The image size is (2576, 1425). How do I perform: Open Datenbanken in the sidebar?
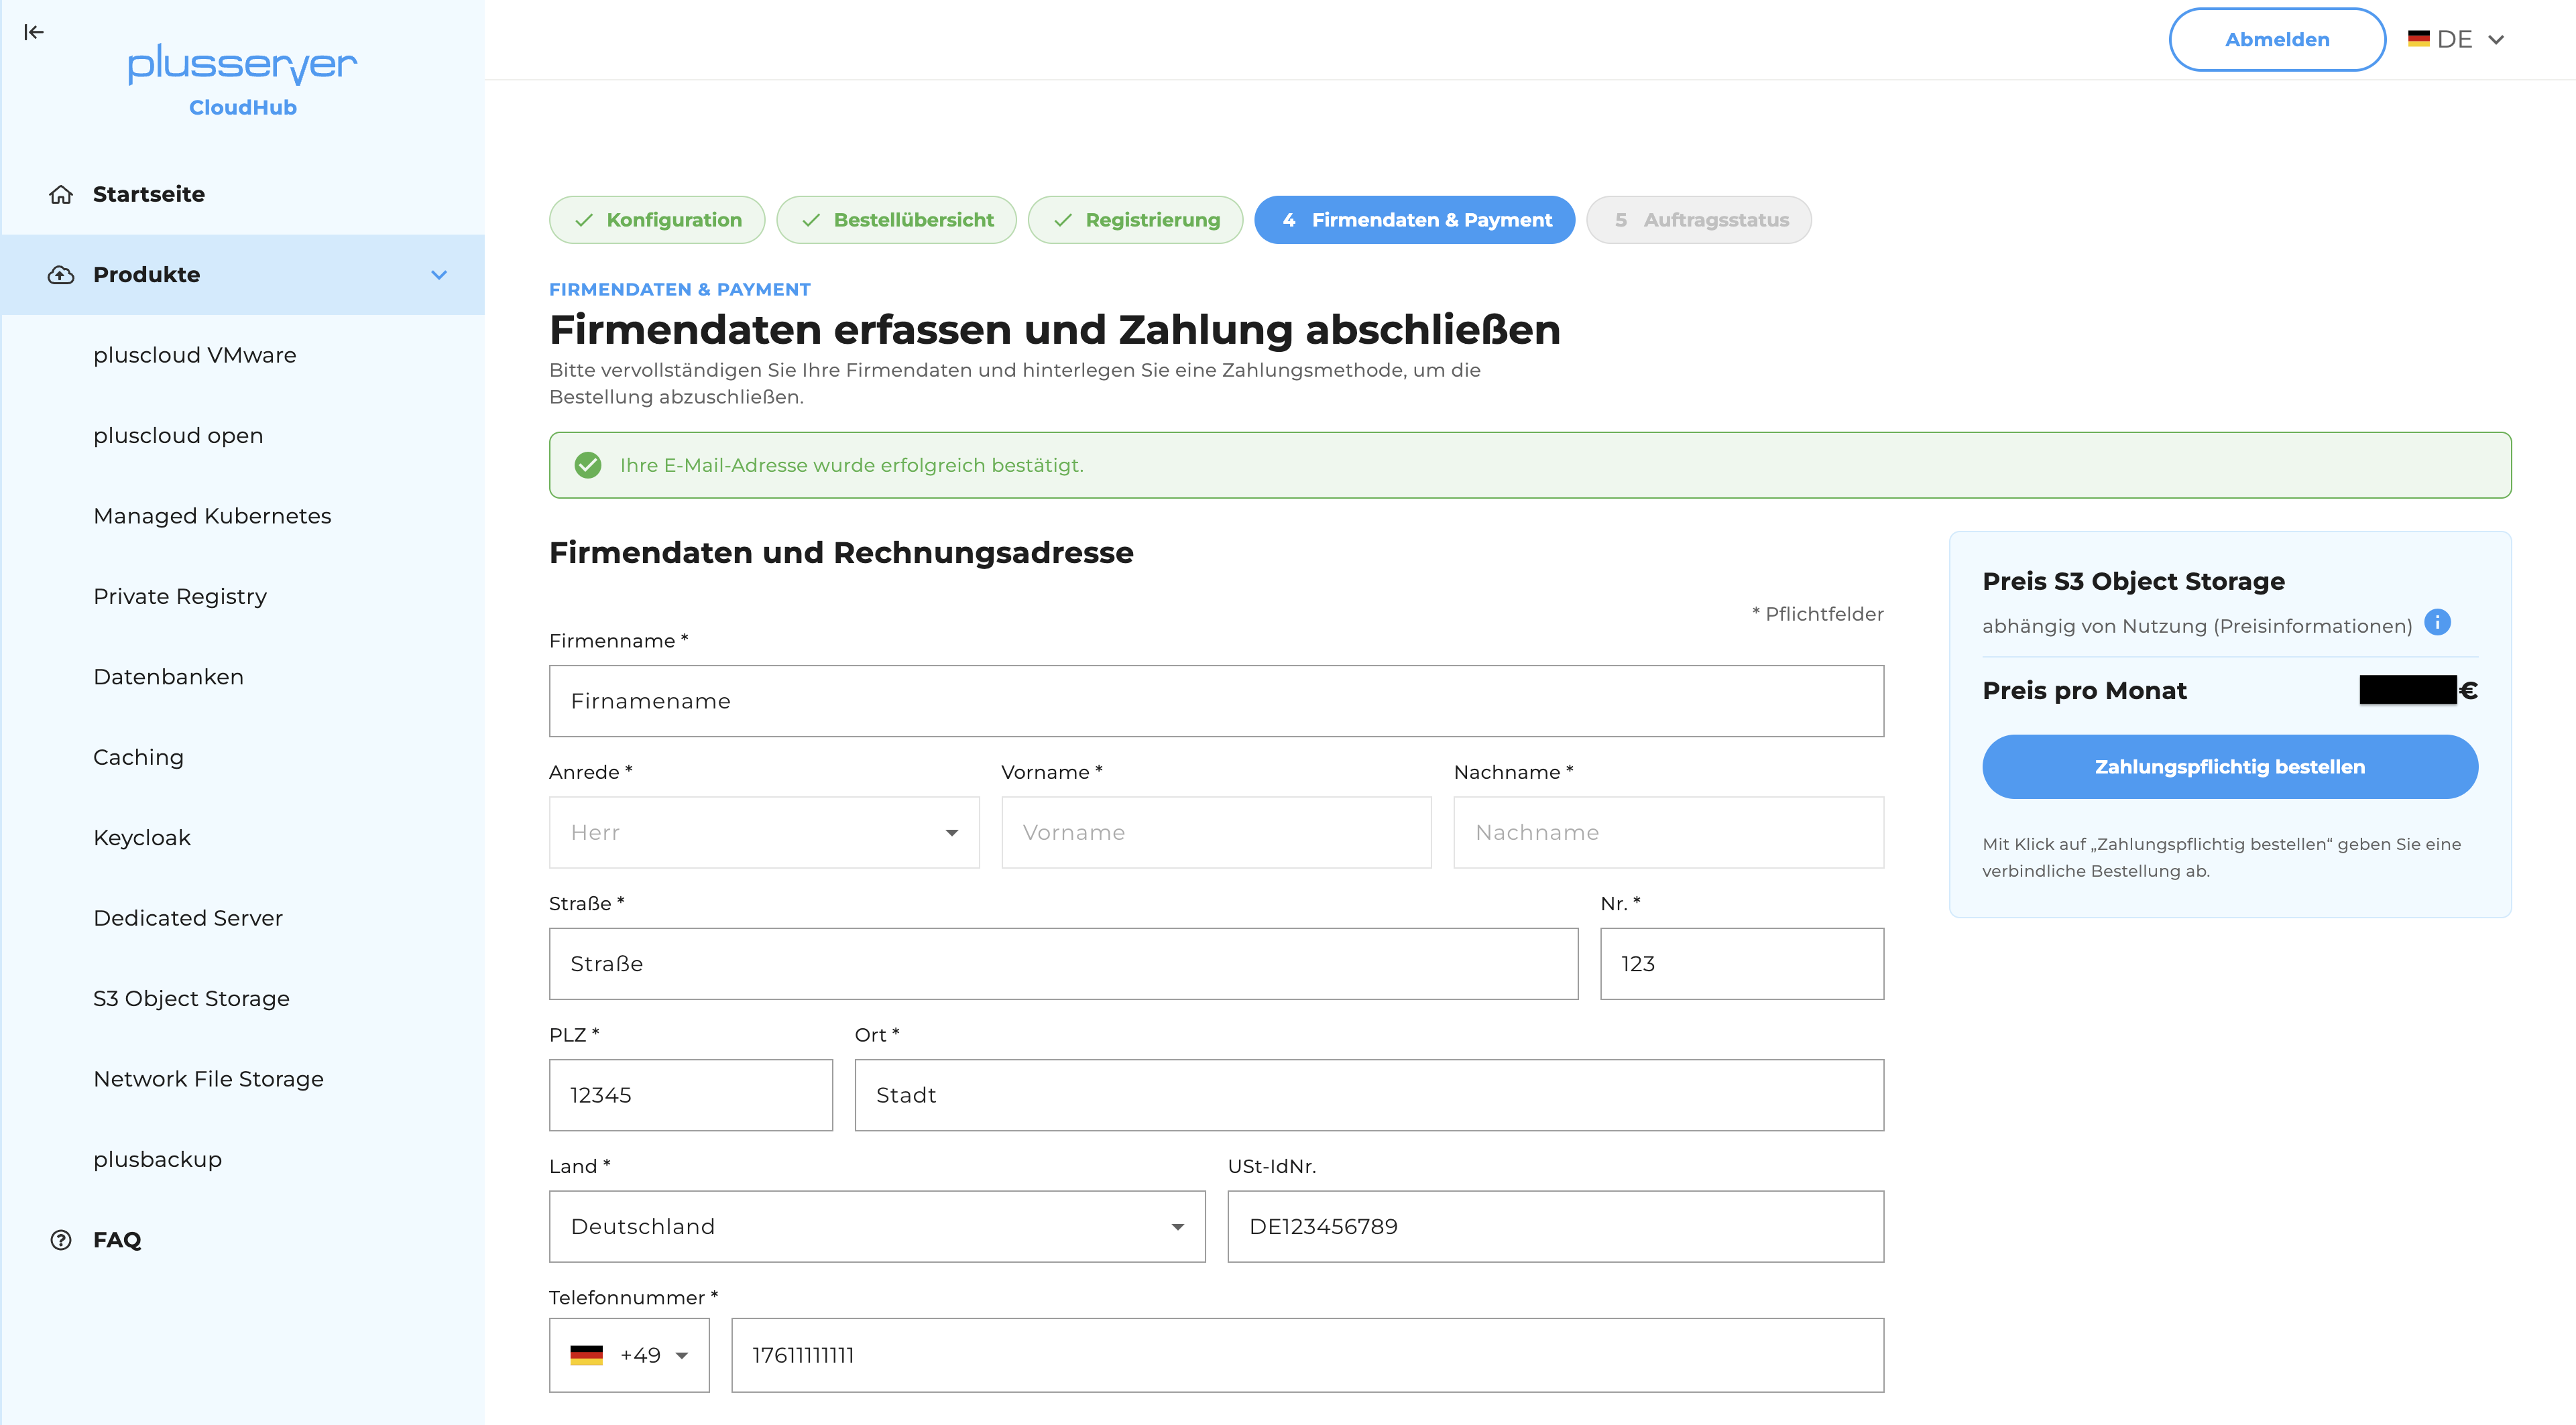(168, 677)
